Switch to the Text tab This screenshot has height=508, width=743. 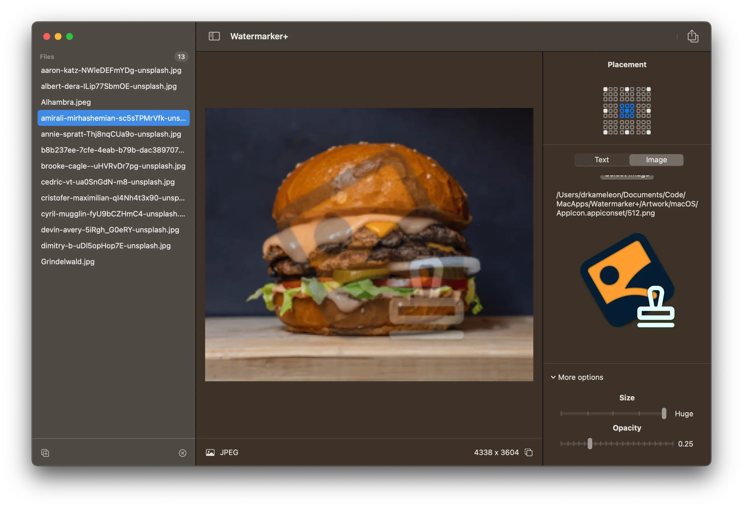tap(601, 160)
